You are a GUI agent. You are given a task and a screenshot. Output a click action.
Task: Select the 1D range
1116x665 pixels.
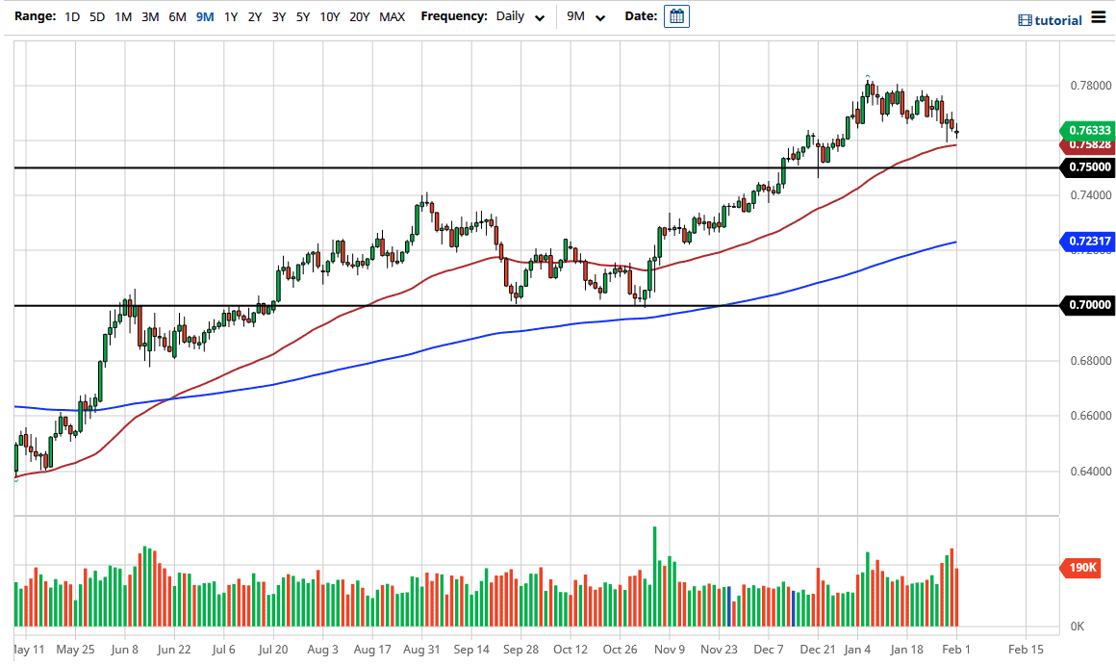(72, 16)
